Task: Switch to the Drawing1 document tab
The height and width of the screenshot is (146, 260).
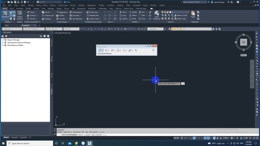Action: click(26, 25)
